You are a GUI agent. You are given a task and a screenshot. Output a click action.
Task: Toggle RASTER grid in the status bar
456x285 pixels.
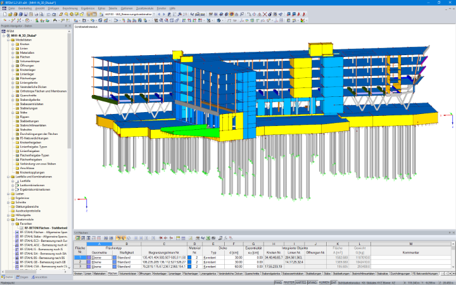289,282
